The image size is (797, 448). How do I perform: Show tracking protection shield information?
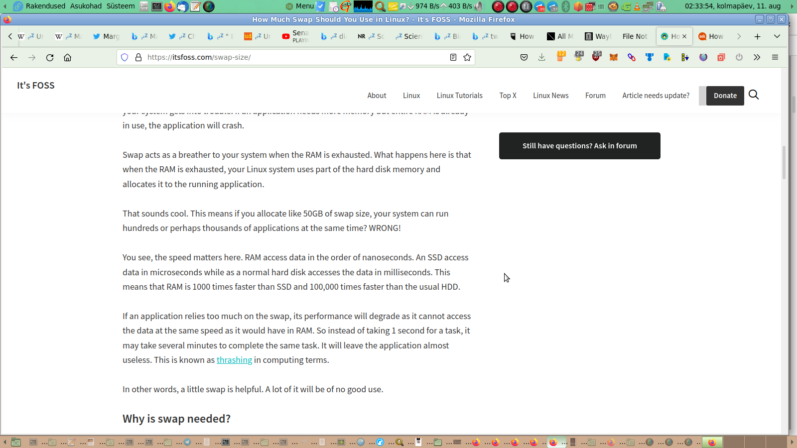(125, 57)
